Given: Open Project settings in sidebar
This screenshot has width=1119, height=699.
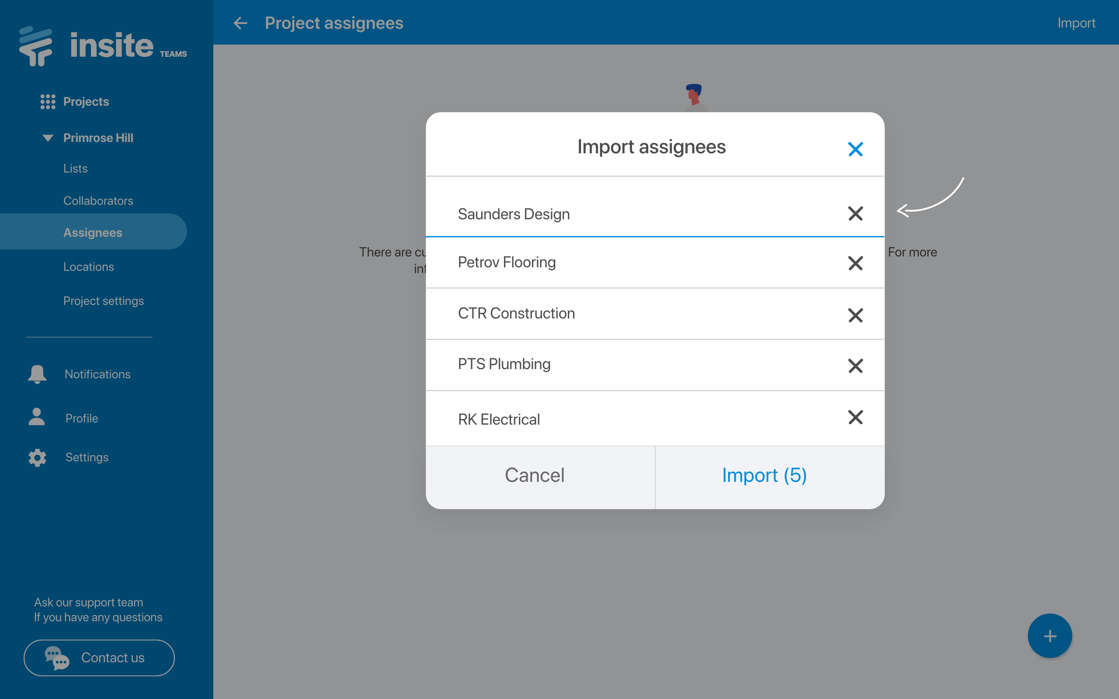Looking at the screenshot, I should point(103,301).
